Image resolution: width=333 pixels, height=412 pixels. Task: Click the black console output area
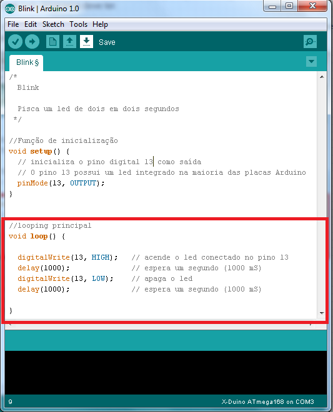(x=166, y=372)
